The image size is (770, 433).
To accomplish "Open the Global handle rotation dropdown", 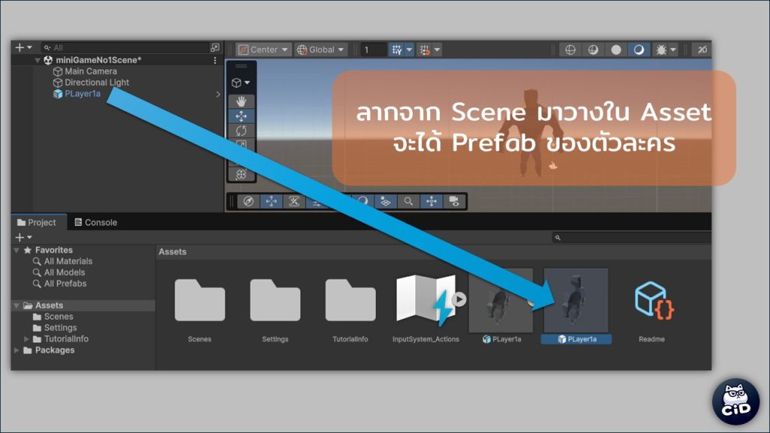I will click(321, 50).
